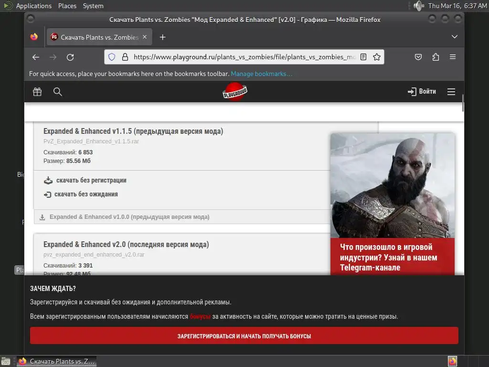Click the Firefox icon in the bottom-right tray
This screenshot has height=367, width=489.
click(452, 361)
